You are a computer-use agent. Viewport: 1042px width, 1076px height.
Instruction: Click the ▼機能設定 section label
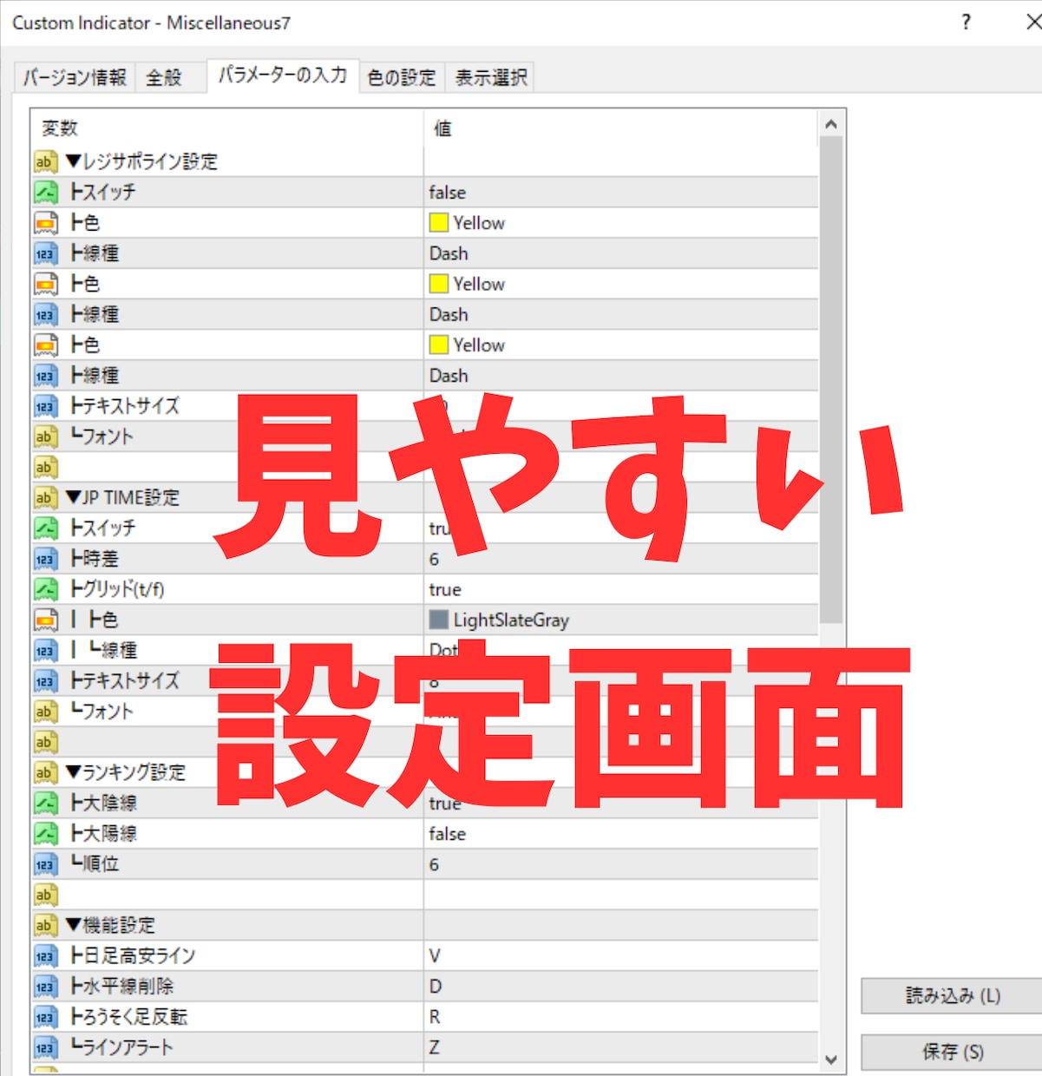point(110,925)
